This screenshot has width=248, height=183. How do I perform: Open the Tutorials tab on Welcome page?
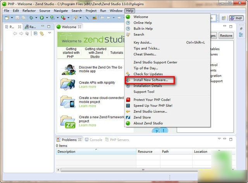[x=117, y=53]
